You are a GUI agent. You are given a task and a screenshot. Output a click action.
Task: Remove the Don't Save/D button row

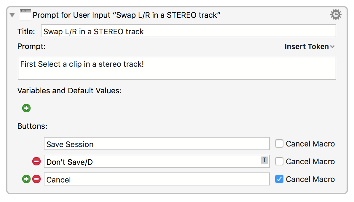point(36,161)
